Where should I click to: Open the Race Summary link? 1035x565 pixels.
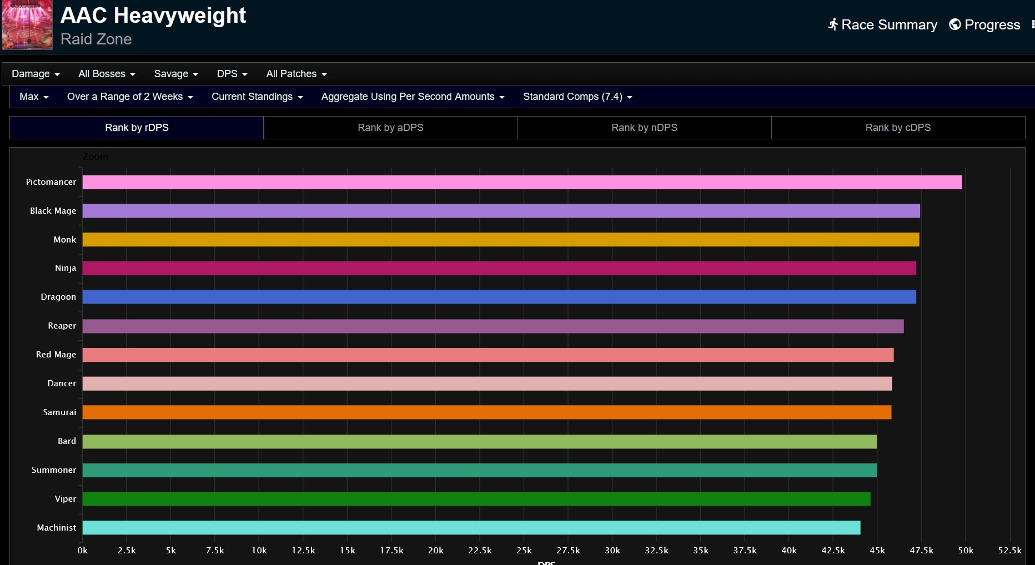pos(882,25)
